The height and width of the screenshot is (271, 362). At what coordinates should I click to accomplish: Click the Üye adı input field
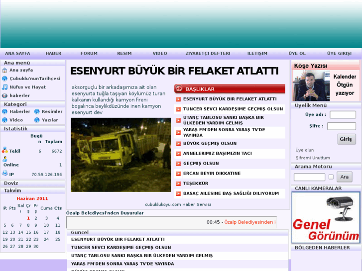pos(343,115)
